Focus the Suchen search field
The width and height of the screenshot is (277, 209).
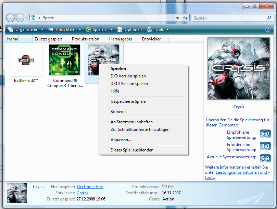tap(229, 18)
